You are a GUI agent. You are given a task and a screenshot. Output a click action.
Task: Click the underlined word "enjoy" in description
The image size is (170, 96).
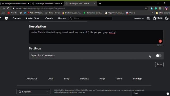112,32
